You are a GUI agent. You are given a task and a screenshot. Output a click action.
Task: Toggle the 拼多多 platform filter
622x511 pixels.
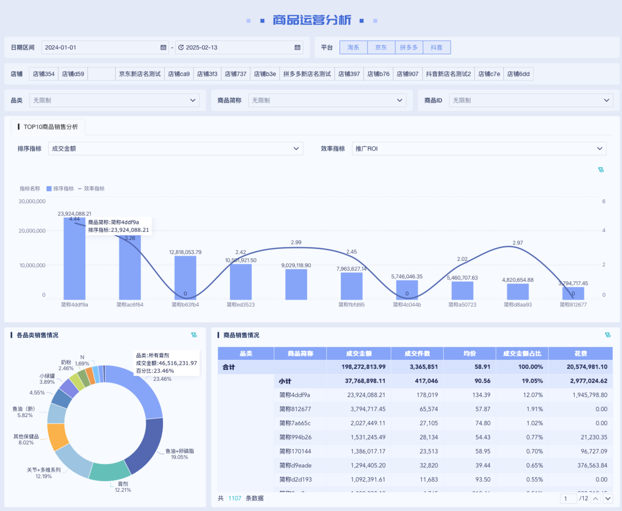click(409, 47)
